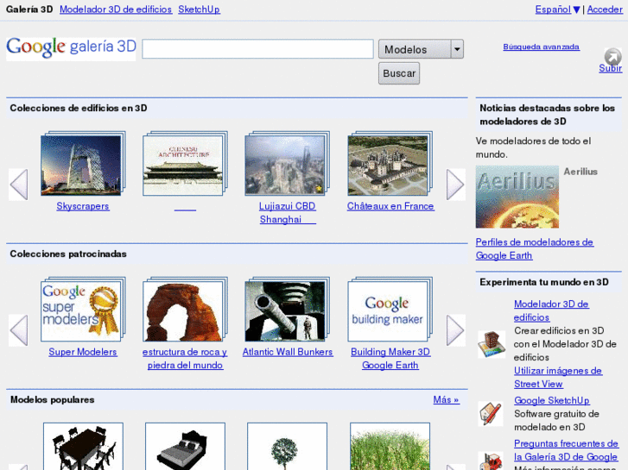The height and width of the screenshot is (470, 628).
Task: Open the Modelos search type dropdown
Action: click(421, 49)
